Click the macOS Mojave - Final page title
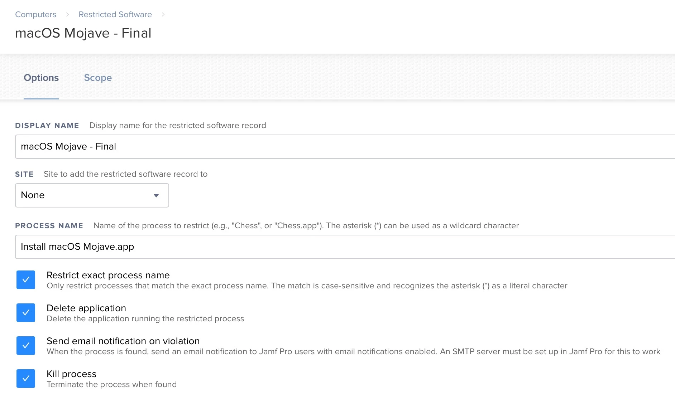The image size is (675, 400). [83, 33]
